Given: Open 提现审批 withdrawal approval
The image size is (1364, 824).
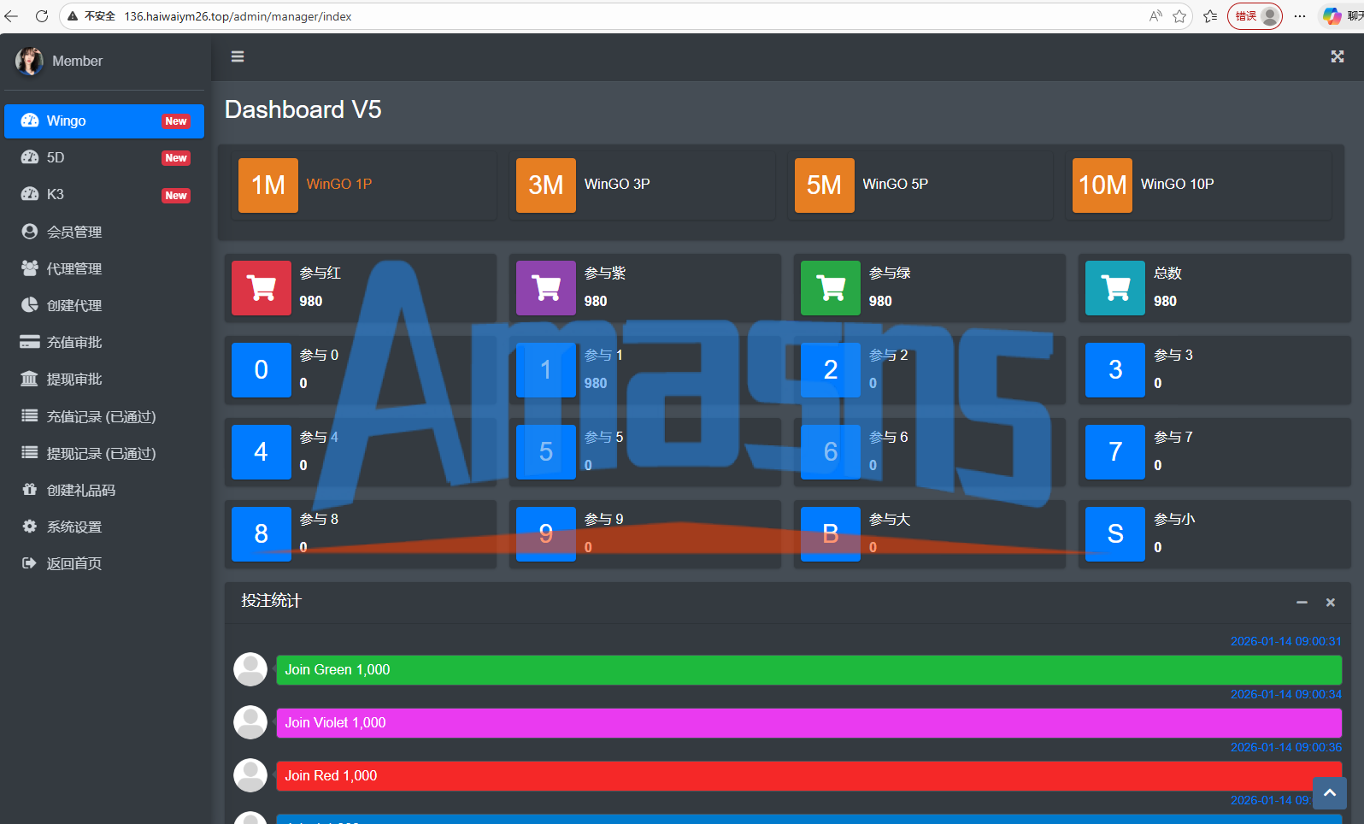Looking at the screenshot, I should (104, 379).
